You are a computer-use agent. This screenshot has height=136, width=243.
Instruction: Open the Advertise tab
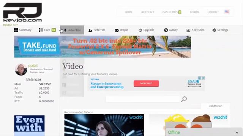click(x=72, y=30)
